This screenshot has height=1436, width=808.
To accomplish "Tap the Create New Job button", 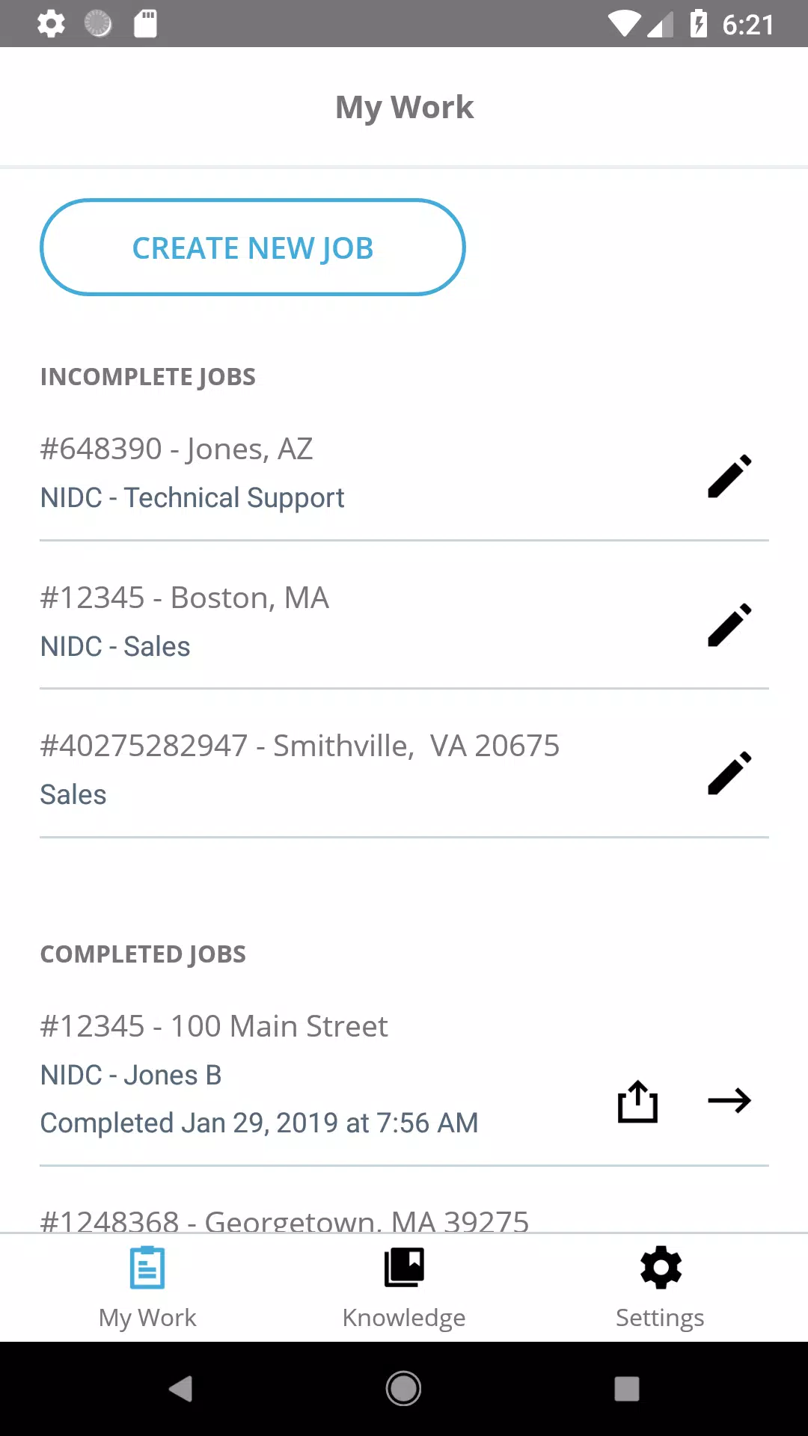I will pos(253,248).
